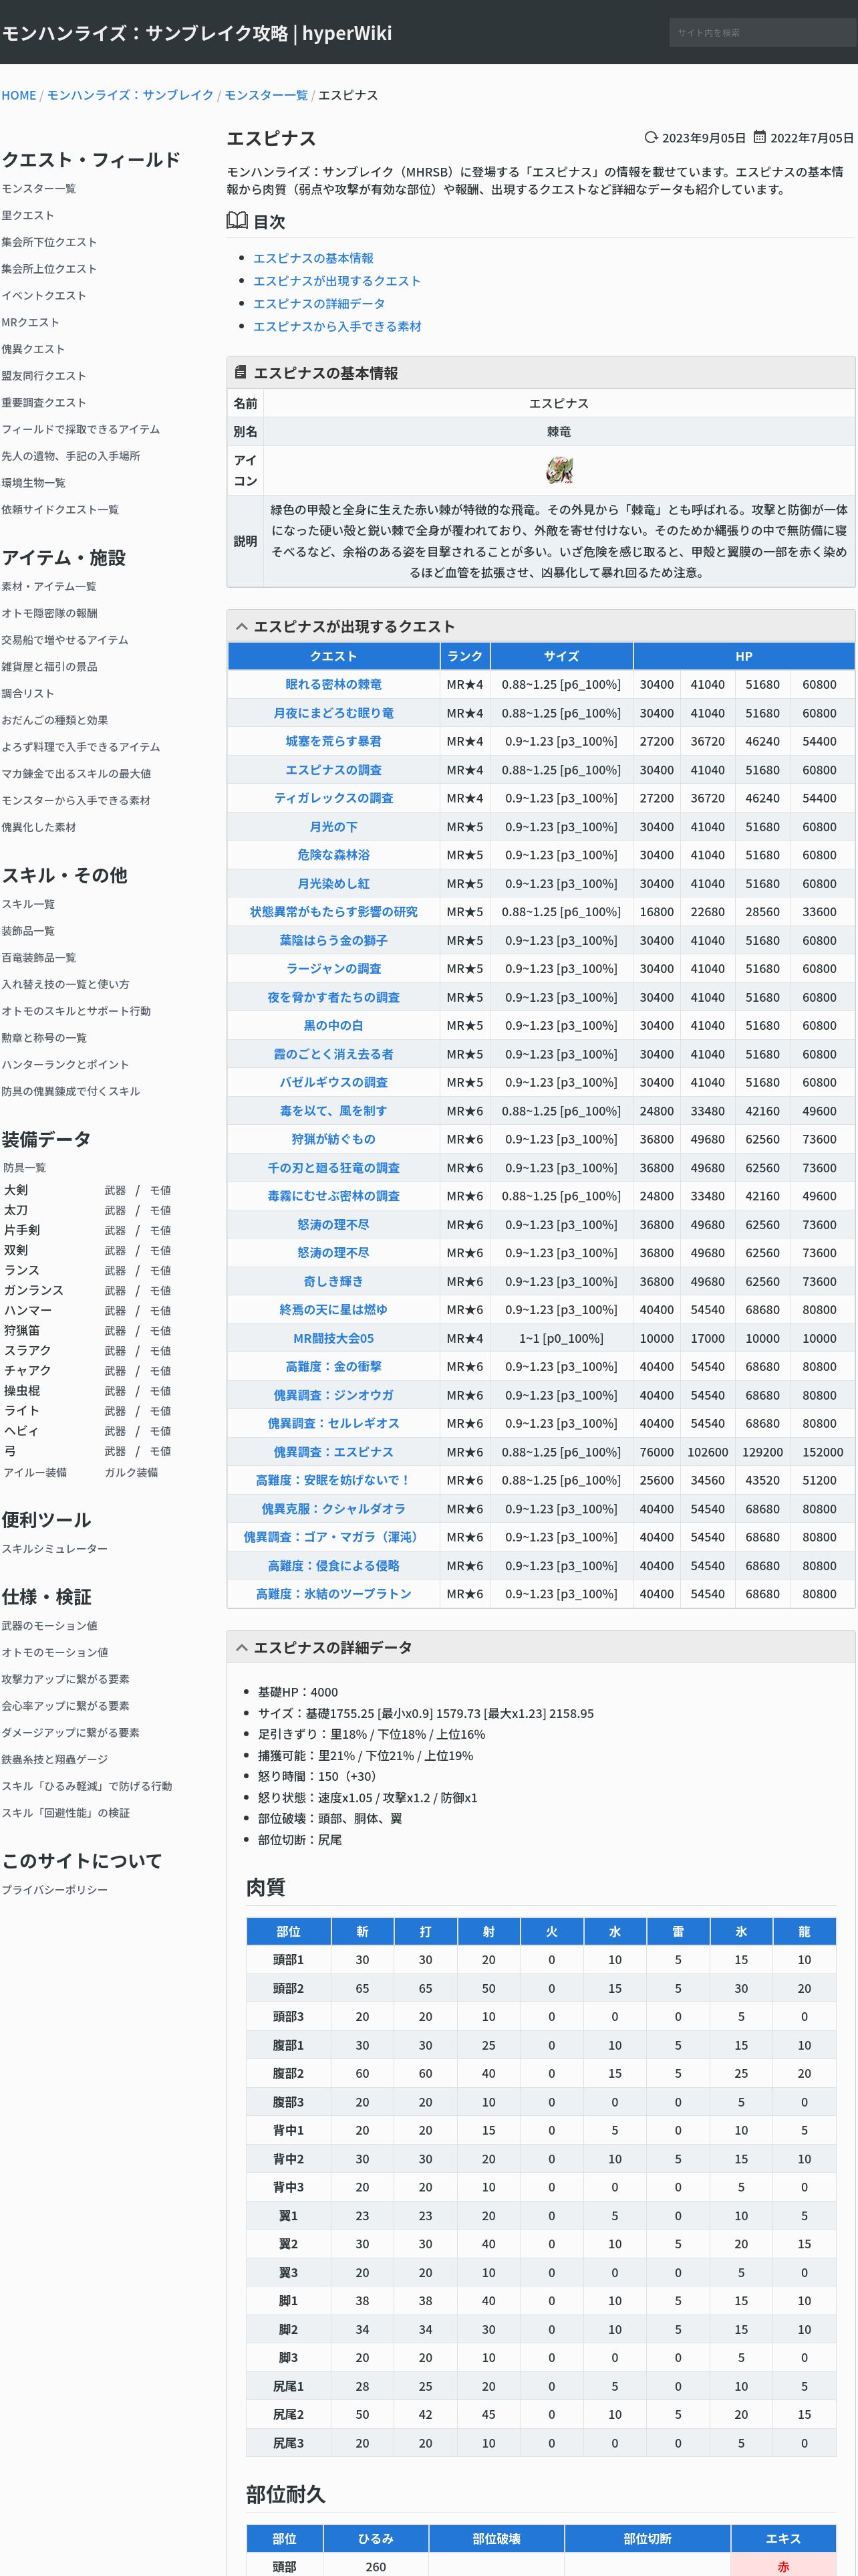The image size is (858, 2576).
Task: Open sidebar 装飾品一覧 link
Action: [28, 931]
